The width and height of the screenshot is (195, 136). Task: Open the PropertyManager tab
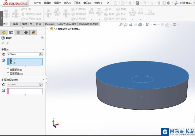point(11,32)
